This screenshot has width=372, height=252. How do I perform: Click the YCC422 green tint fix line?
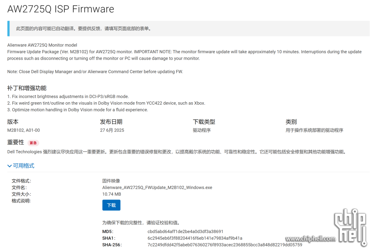pyautogui.click(x=106, y=103)
